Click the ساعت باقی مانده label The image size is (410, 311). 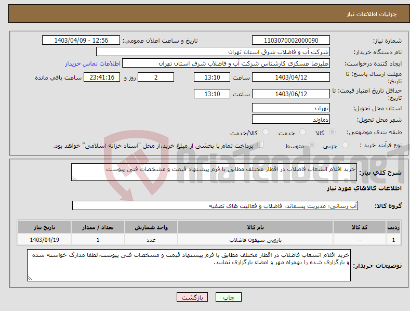click(x=58, y=78)
